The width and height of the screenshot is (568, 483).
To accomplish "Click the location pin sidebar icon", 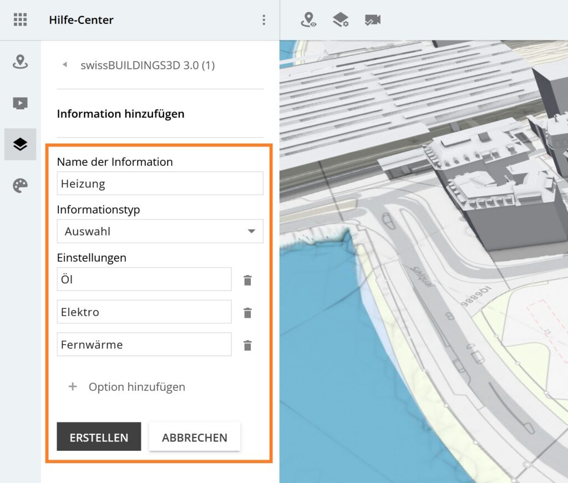I will [x=20, y=62].
